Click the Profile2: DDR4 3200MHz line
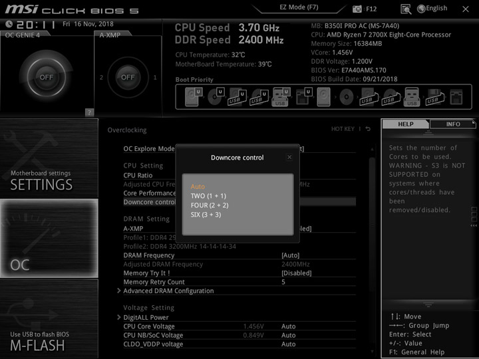The height and width of the screenshot is (359, 479). click(x=180, y=247)
